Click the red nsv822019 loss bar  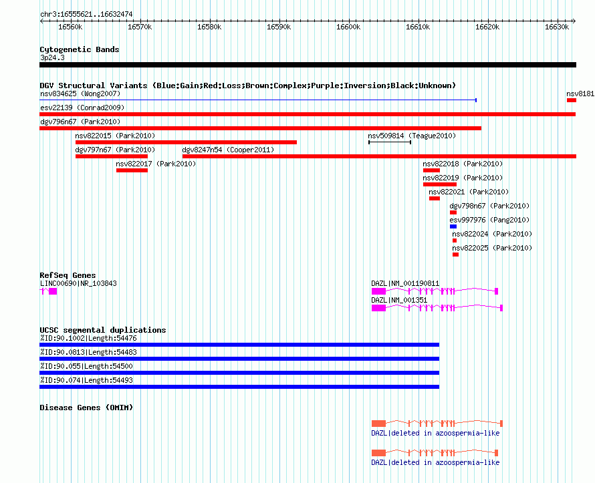click(x=440, y=184)
